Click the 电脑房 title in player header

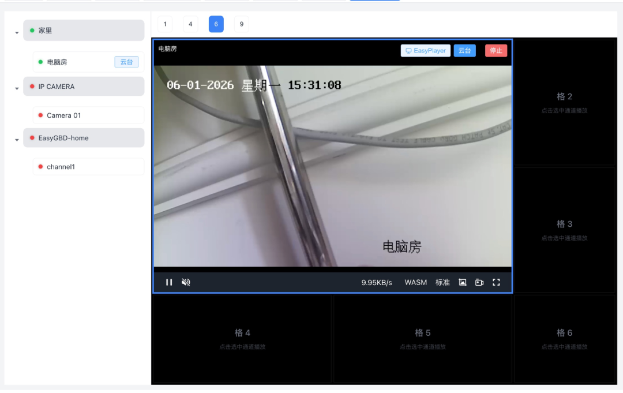pos(167,48)
